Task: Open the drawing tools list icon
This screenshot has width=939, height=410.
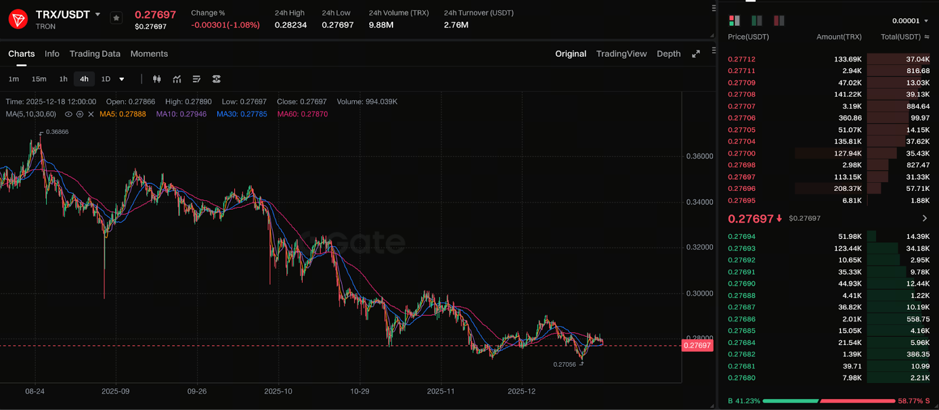Action: pyautogui.click(x=197, y=79)
